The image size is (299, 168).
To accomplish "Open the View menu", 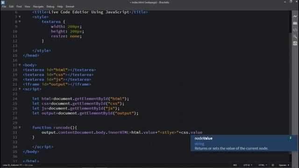I will coord(27,7).
